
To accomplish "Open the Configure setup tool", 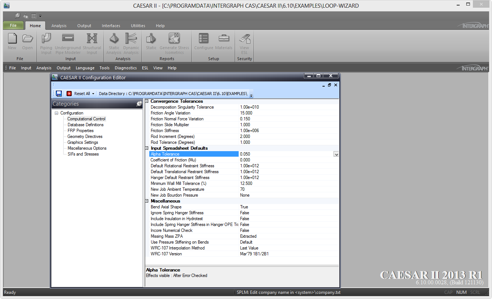I will tap(204, 39).
